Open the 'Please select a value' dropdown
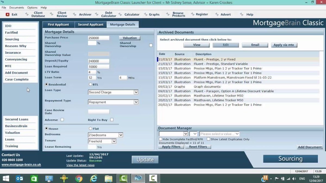Image resolution: width=326 pixels, height=183 pixels. [x=220, y=134]
